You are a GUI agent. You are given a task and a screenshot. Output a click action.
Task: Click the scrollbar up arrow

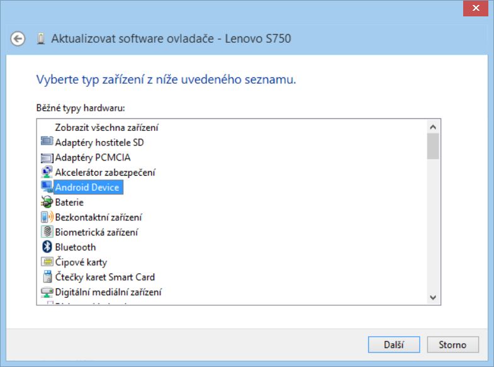pyautogui.click(x=433, y=127)
